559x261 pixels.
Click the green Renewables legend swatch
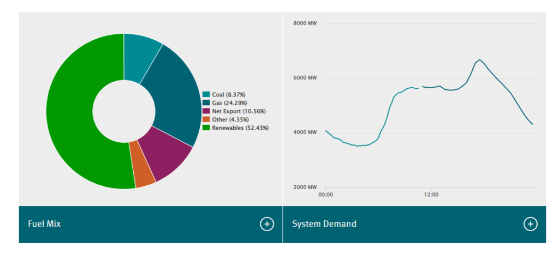click(206, 128)
